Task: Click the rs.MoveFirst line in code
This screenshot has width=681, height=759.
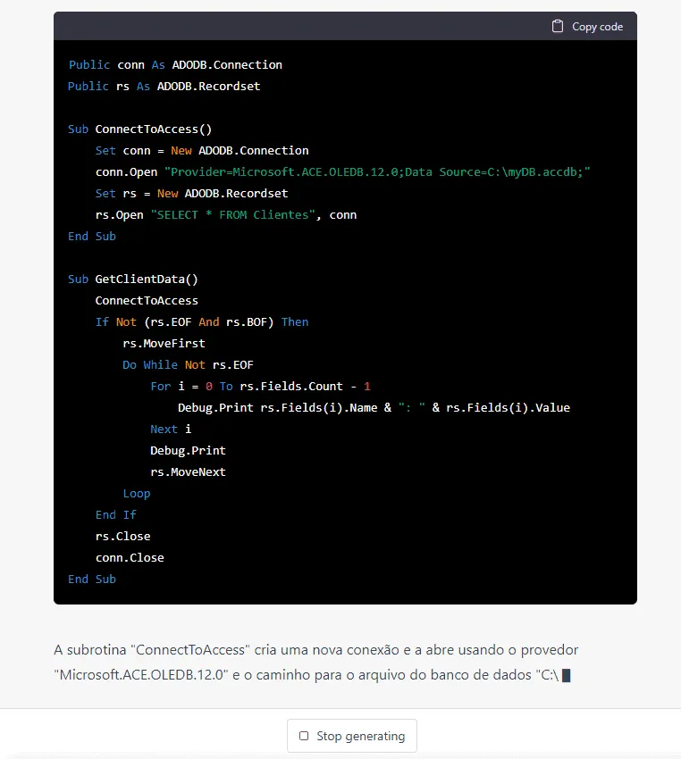Action: [164, 344]
